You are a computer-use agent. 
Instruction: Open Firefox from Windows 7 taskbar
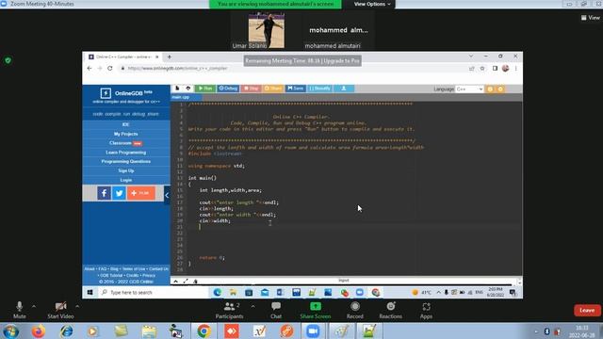tap(38, 331)
